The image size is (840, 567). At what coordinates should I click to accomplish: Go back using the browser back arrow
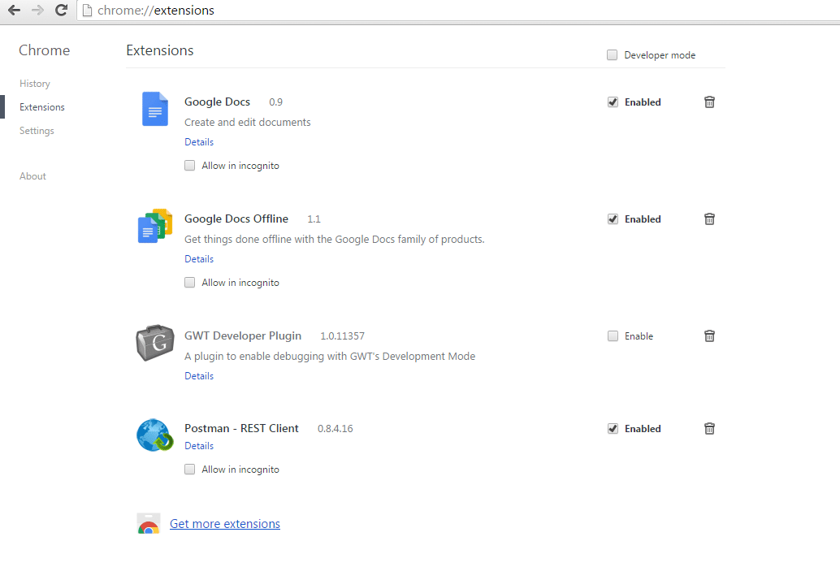(x=15, y=11)
